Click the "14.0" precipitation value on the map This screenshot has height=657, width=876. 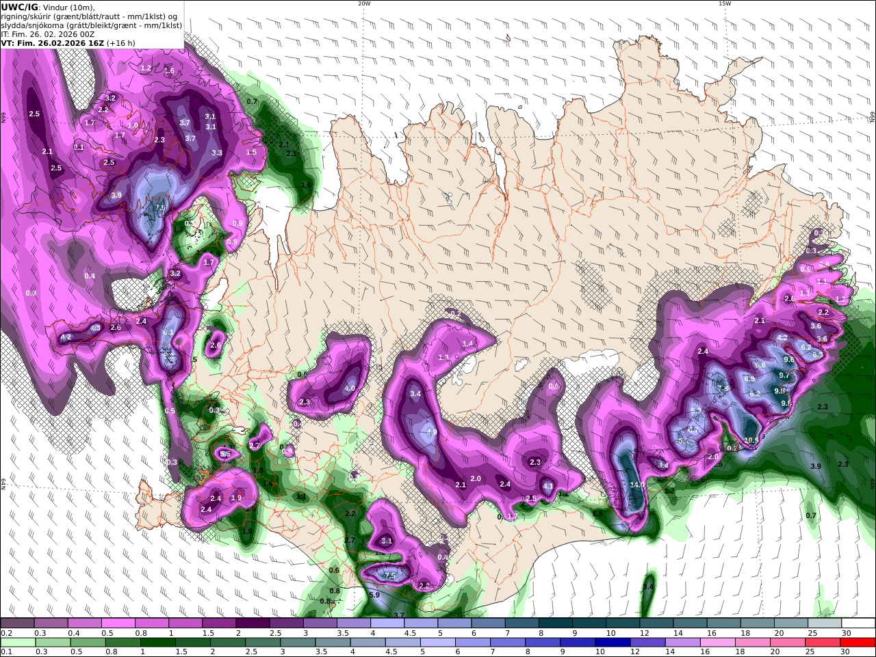[x=637, y=485]
